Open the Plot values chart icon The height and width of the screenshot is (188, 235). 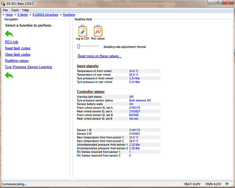click(x=98, y=30)
